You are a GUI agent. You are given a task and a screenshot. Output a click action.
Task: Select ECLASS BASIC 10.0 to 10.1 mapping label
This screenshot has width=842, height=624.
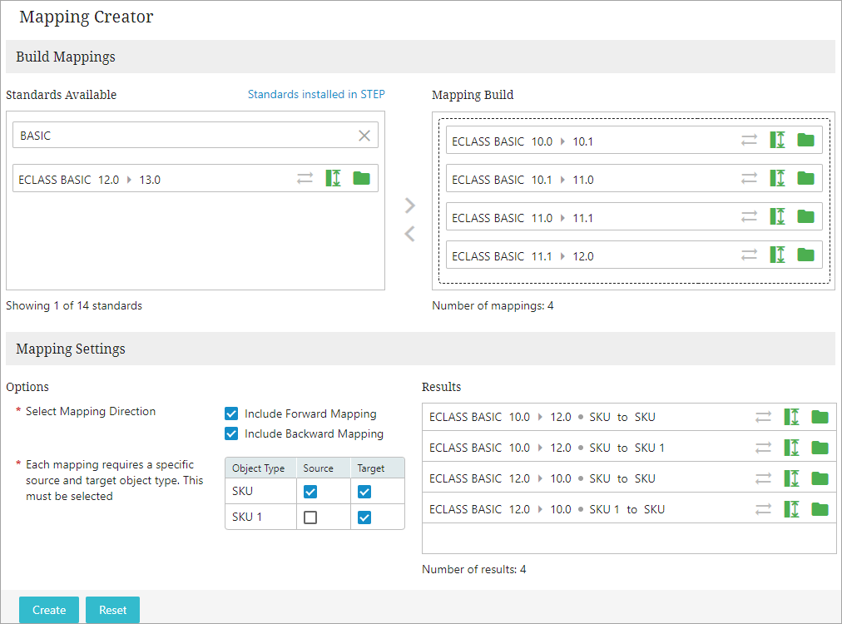tap(523, 141)
